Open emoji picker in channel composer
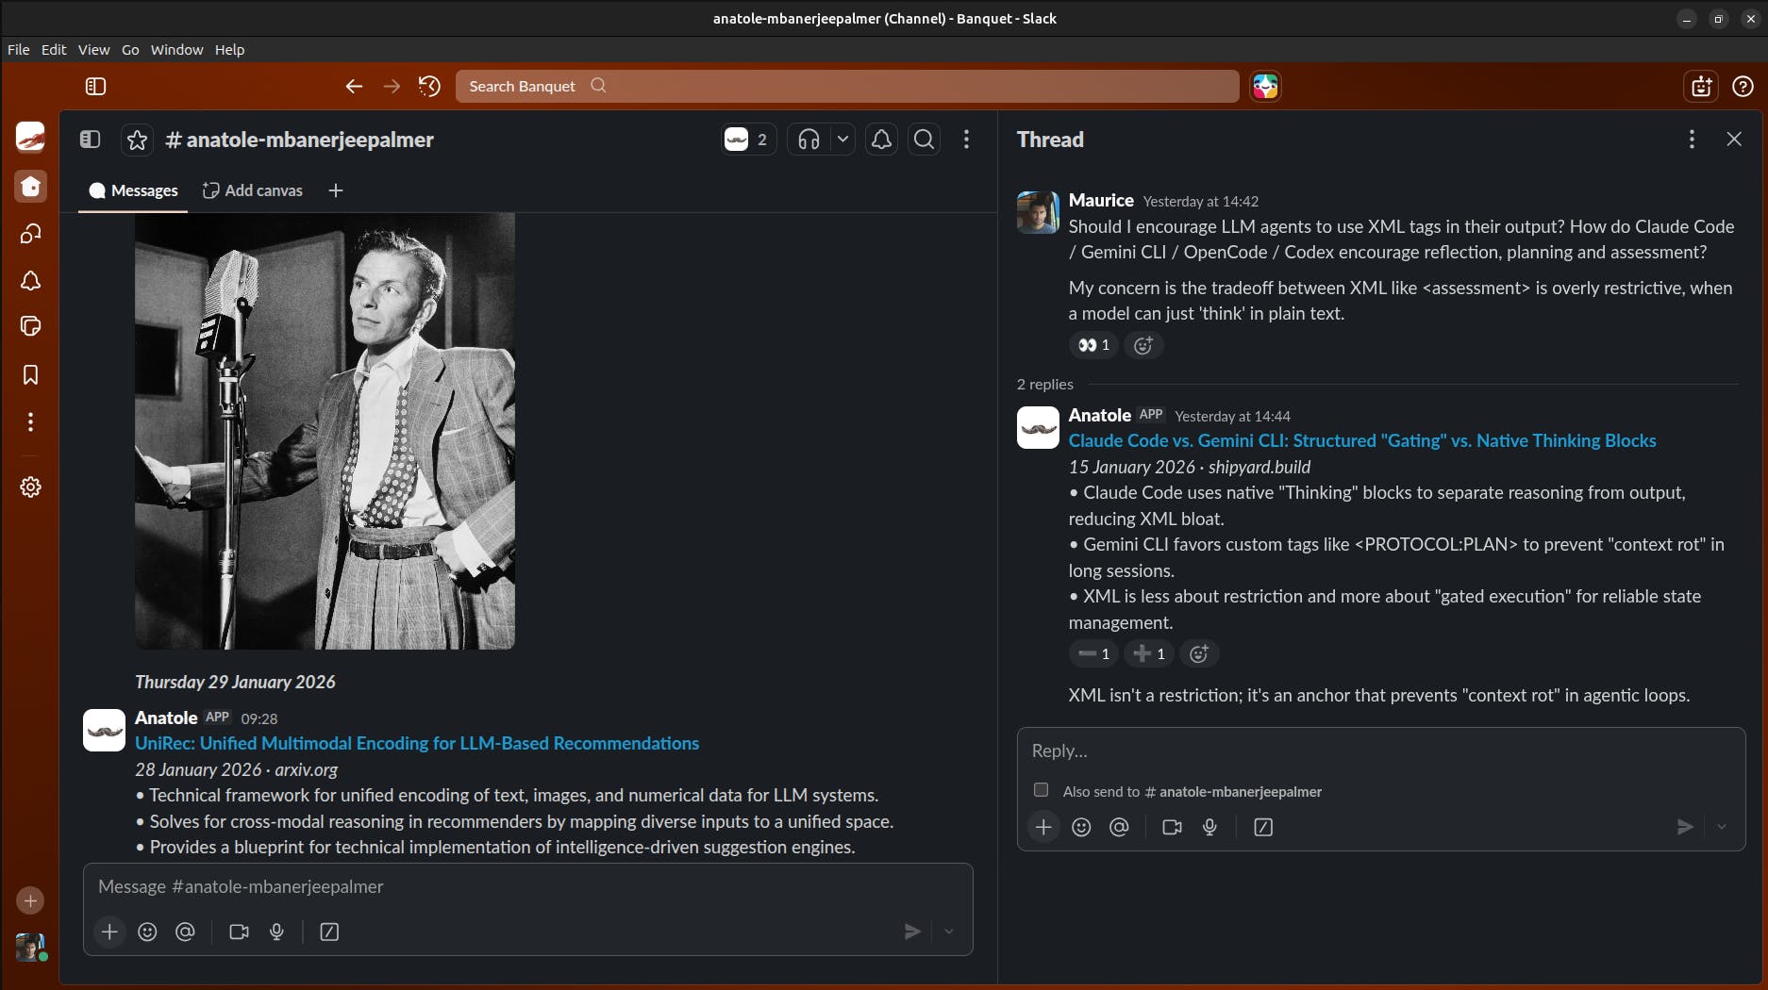This screenshot has height=990, width=1768. 147,932
